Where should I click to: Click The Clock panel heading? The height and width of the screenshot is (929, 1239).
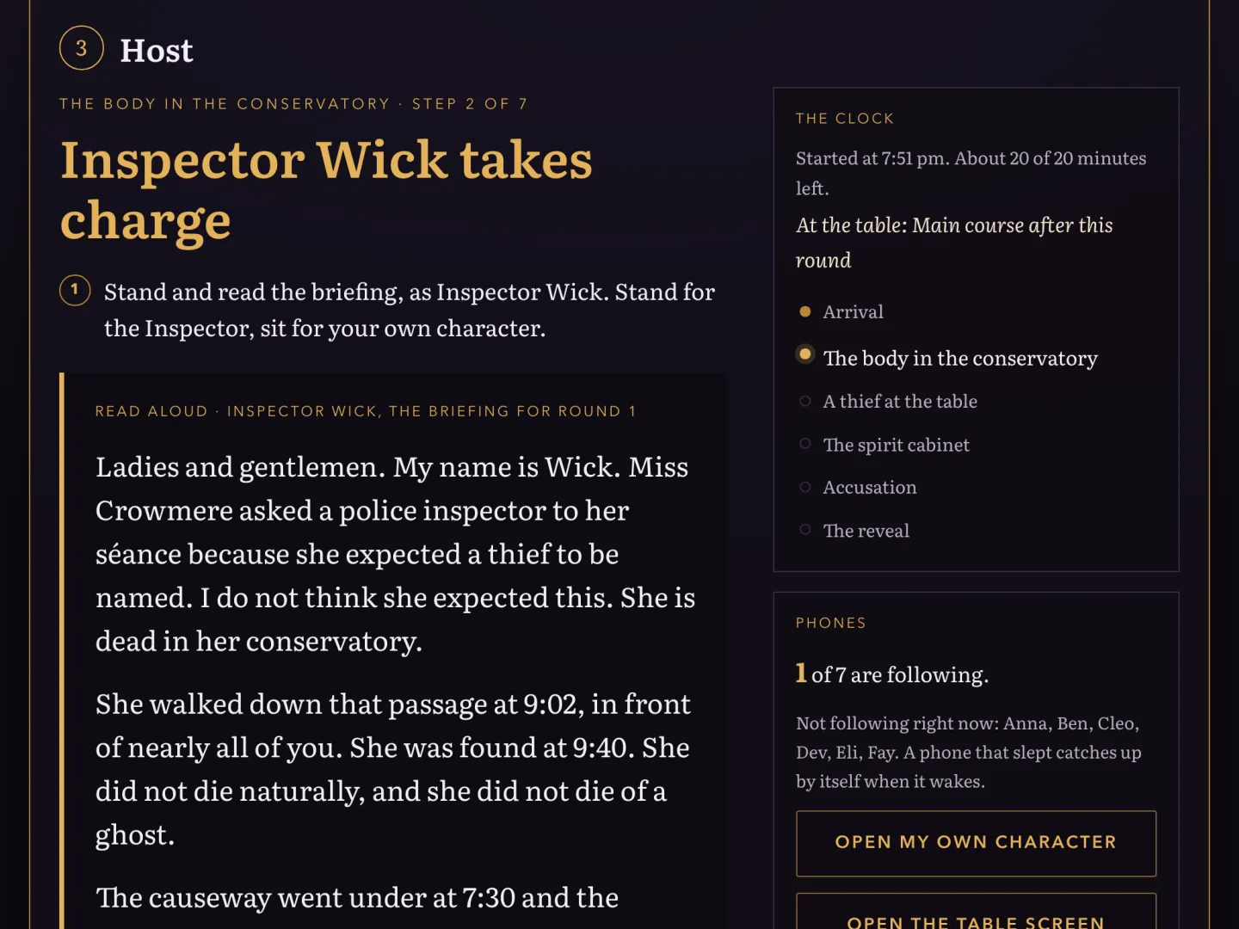[x=845, y=119]
